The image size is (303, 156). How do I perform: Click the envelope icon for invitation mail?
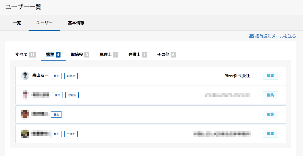click(x=251, y=36)
